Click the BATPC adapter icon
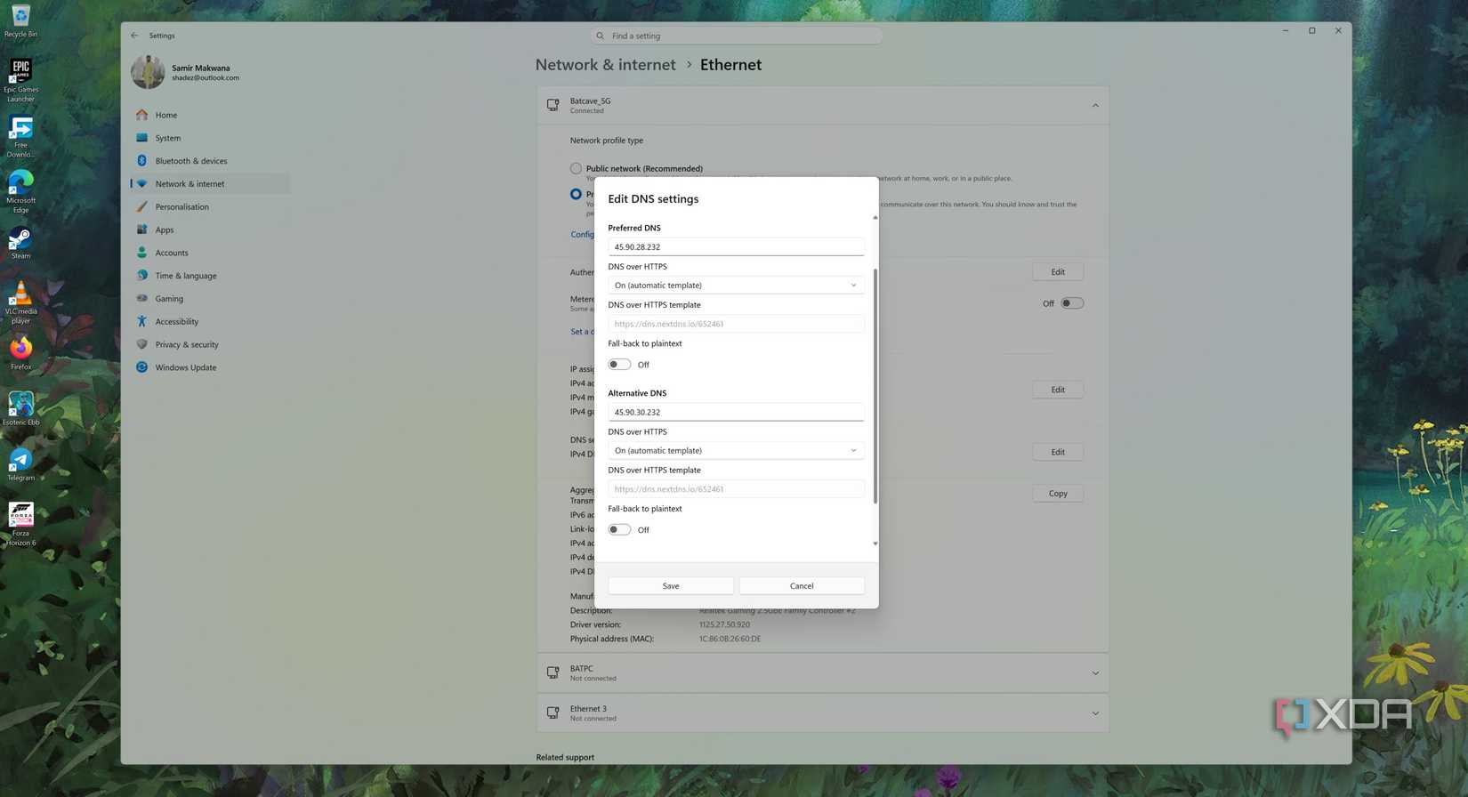The image size is (1468, 797). (x=553, y=672)
